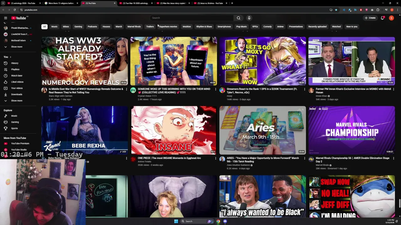Open Zane Intuitive Guidance channel avatar
401x225 pixels.
[222, 159]
